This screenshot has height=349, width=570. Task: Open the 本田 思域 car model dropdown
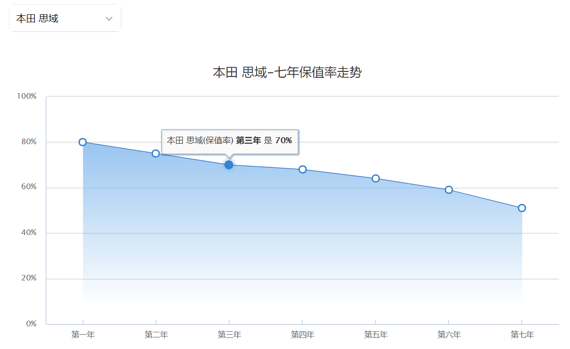click(65, 19)
